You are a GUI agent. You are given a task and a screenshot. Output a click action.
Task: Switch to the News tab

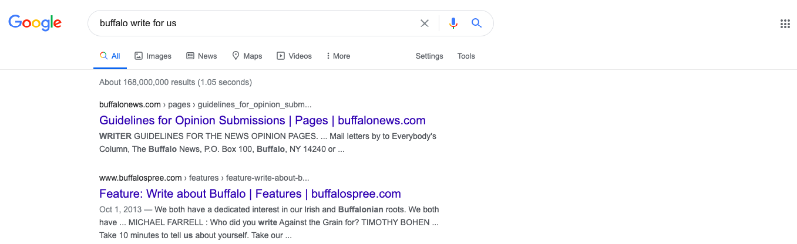(x=201, y=56)
